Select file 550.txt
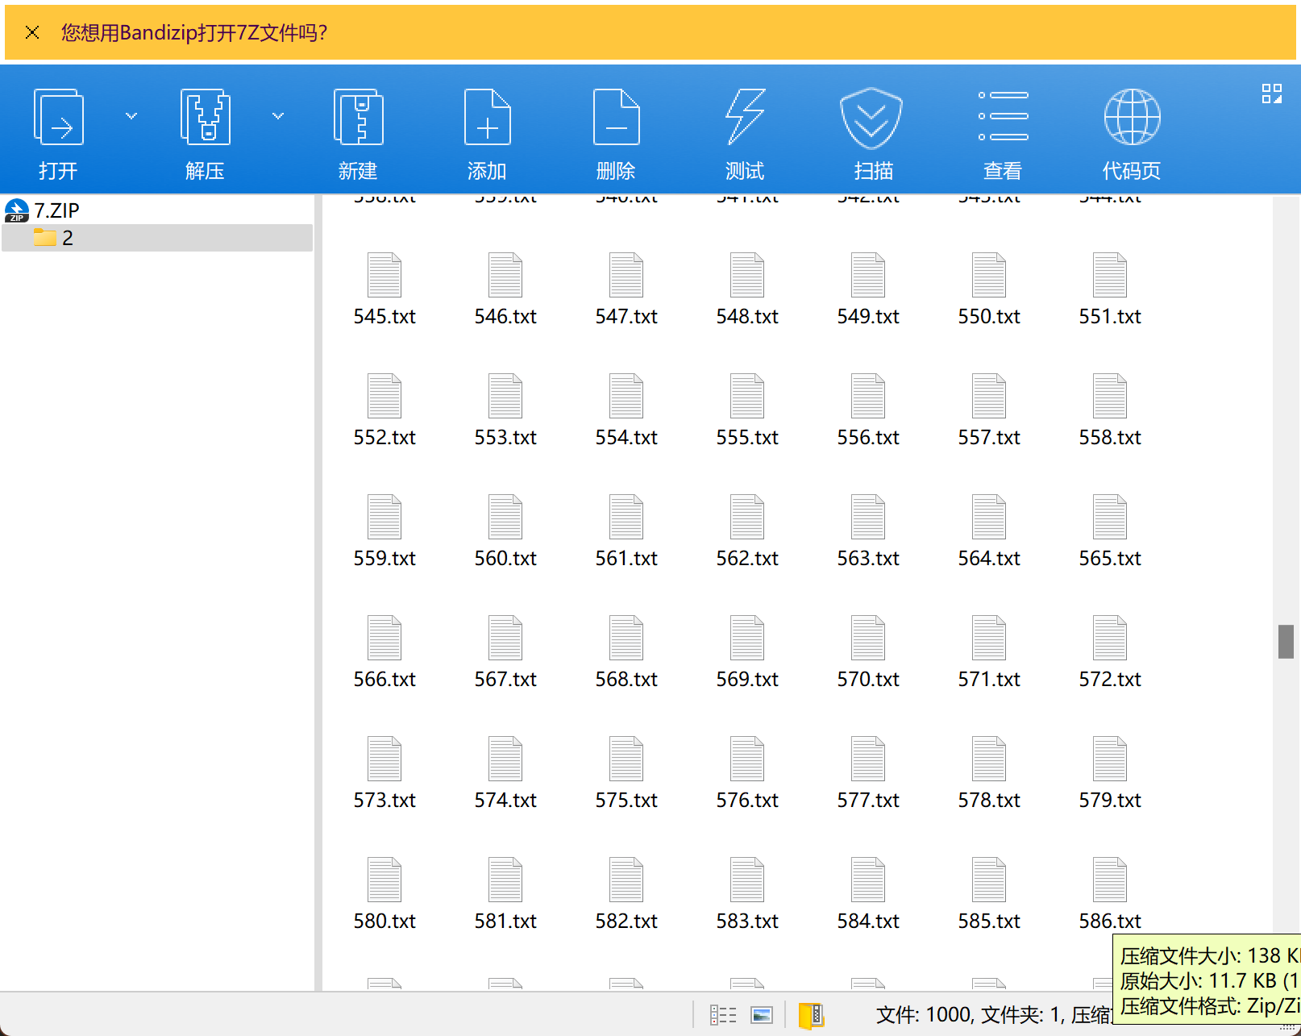Viewport: 1301px width, 1036px height. tap(989, 289)
